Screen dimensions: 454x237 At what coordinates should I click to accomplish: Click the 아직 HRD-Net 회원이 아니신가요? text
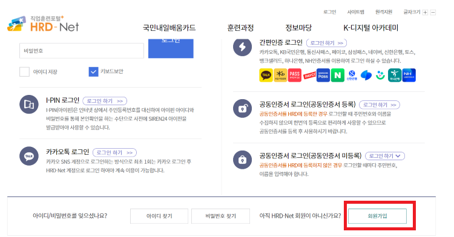pyautogui.click(x=300, y=216)
